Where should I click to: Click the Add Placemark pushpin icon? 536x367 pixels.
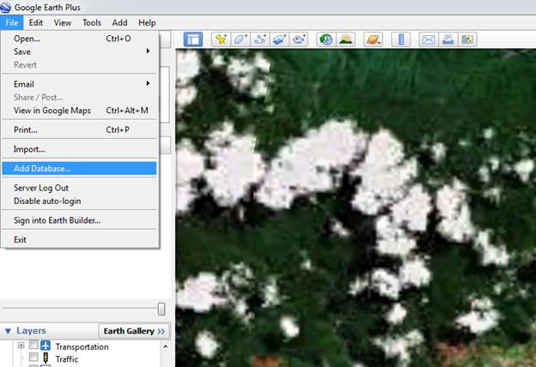point(221,39)
